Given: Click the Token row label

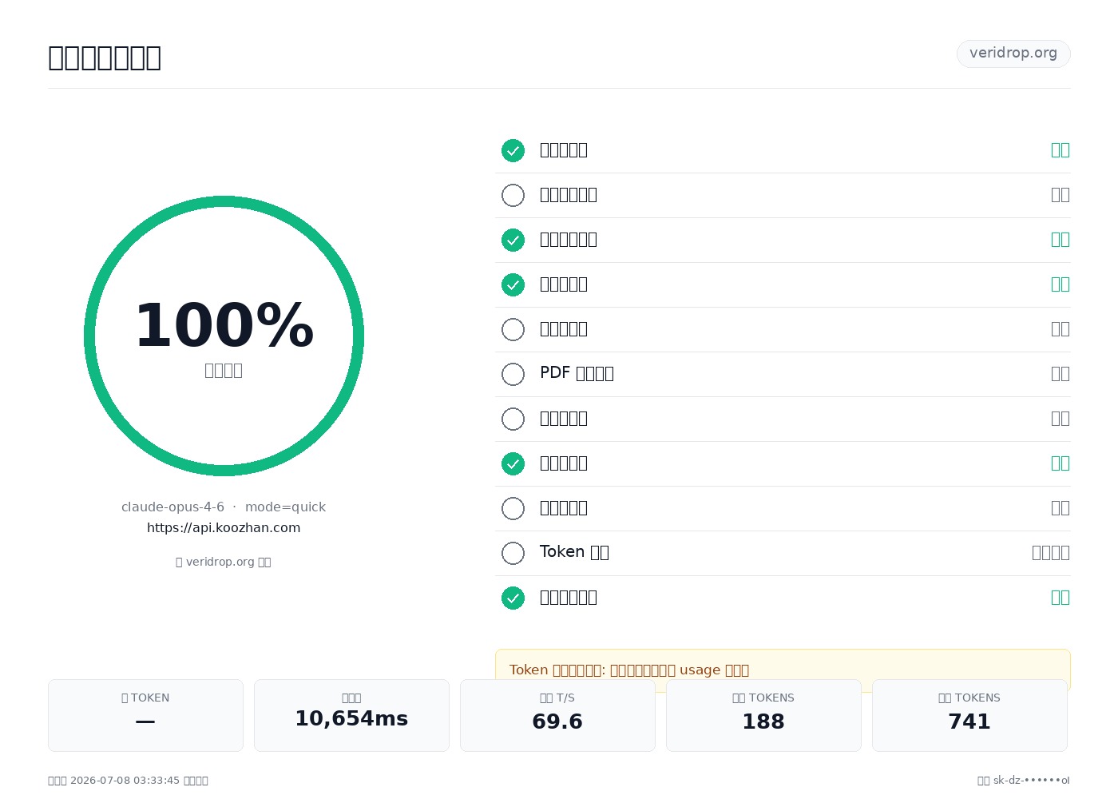Looking at the screenshot, I should (x=574, y=552).
